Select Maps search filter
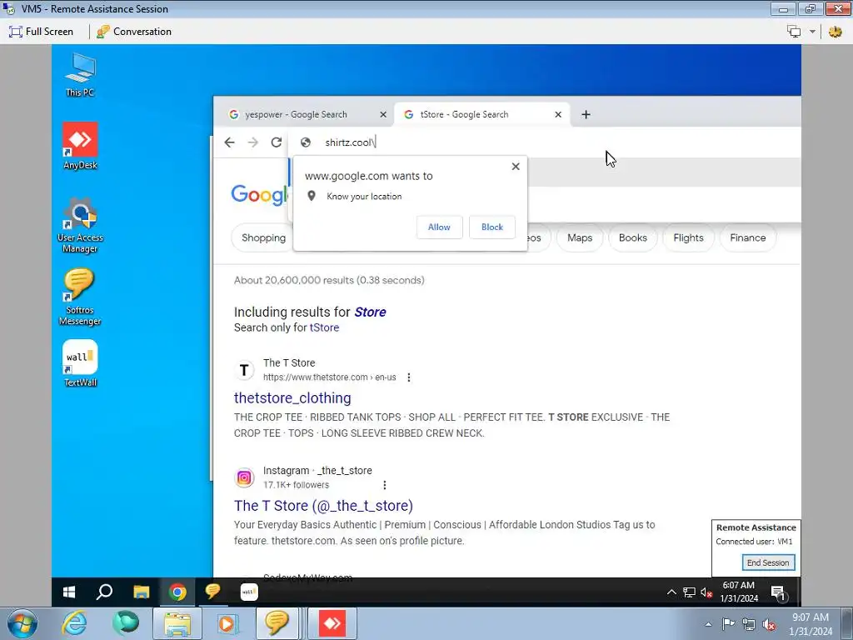Image resolution: width=853 pixels, height=640 pixels. (x=580, y=237)
